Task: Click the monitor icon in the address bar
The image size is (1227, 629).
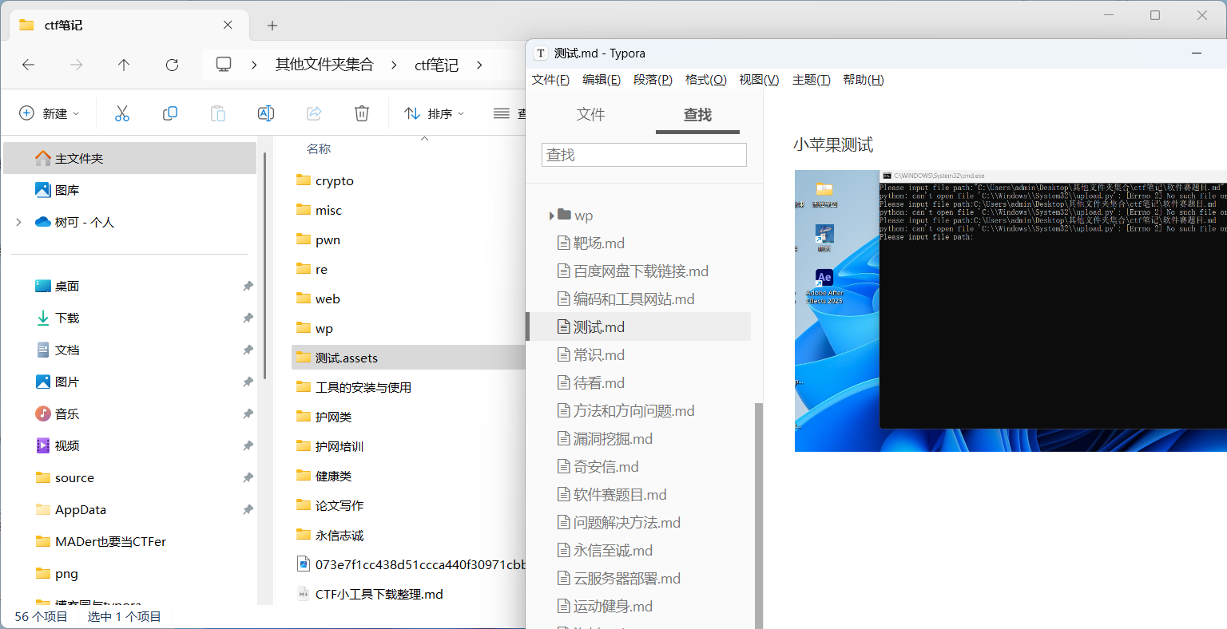Action: (224, 65)
